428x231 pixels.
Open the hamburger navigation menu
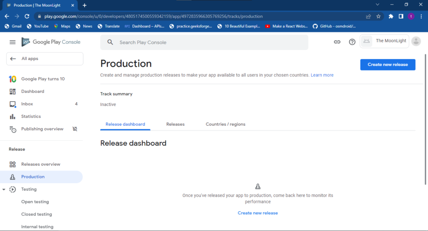point(13,42)
